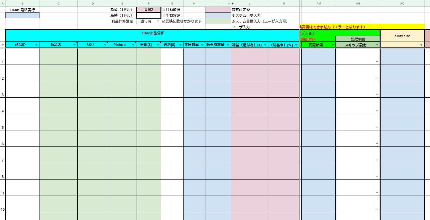Click the filter icon on 送料[$] header
This screenshot has width=430, height=220.
(181, 45)
